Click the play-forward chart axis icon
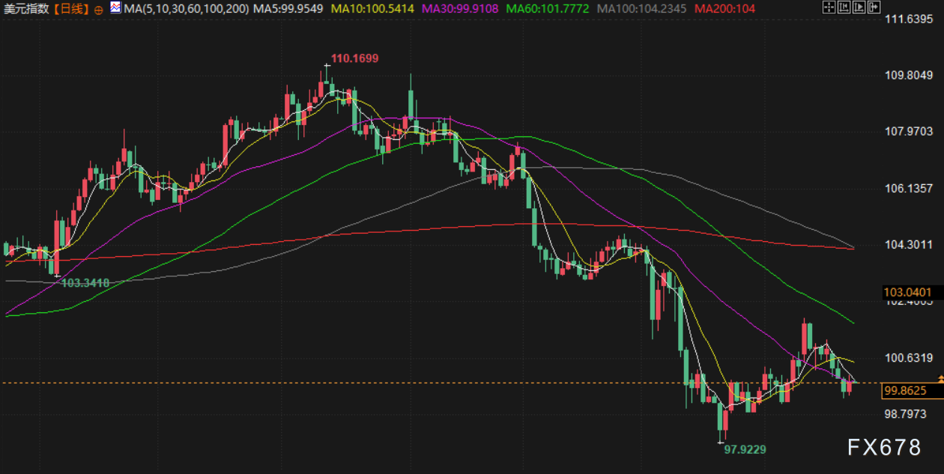Viewport: 944px width, 474px height. pos(858,8)
